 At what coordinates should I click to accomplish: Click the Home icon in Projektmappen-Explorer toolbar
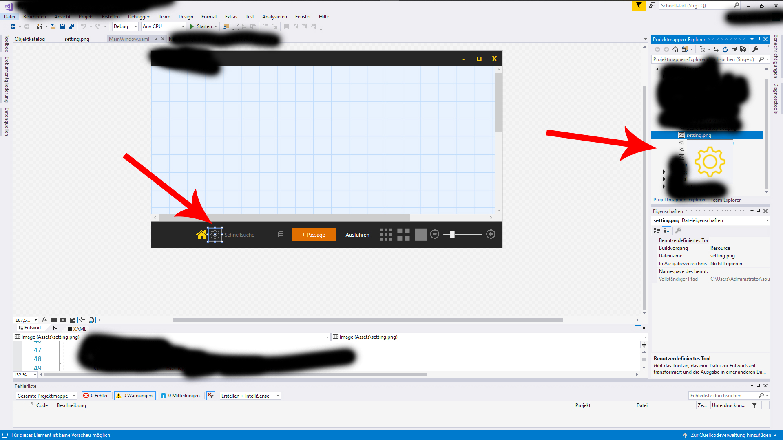pyautogui.click(x=675, y=49)
